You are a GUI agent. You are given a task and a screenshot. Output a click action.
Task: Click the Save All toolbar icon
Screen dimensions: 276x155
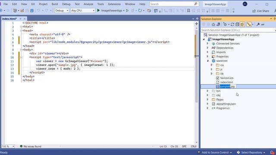(32, 11)
